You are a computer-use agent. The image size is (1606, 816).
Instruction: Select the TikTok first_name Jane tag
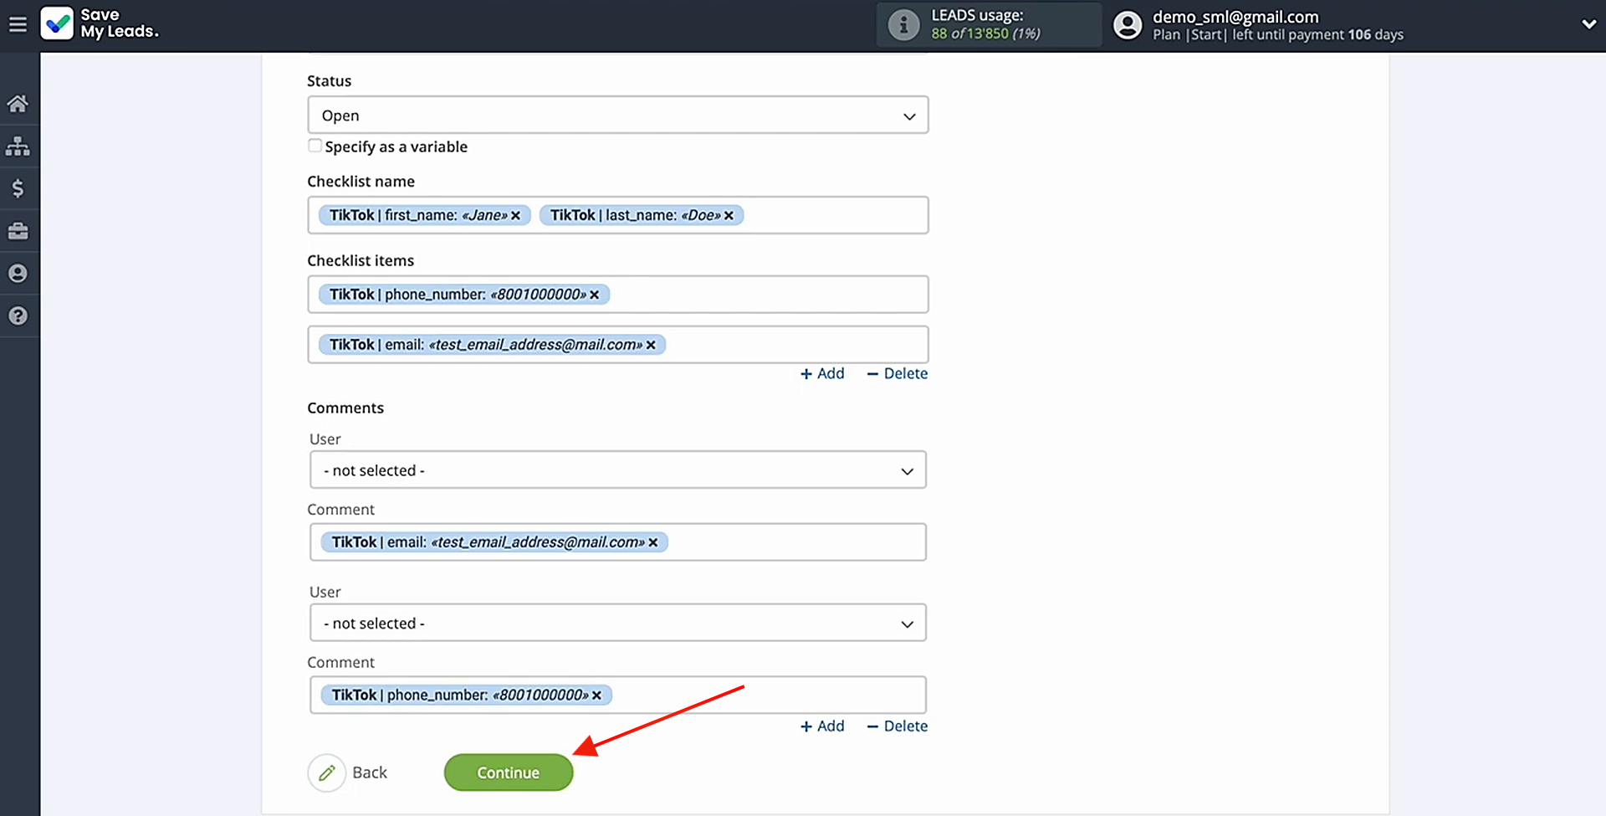point(425,216)
